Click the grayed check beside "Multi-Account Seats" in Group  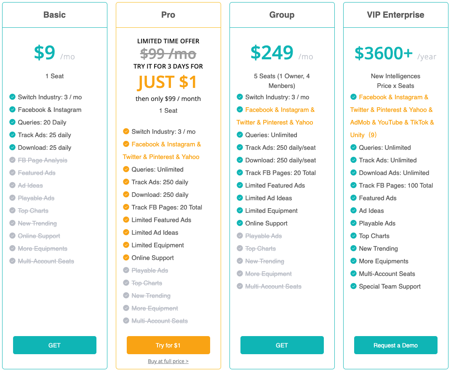[x=240, y=286]
